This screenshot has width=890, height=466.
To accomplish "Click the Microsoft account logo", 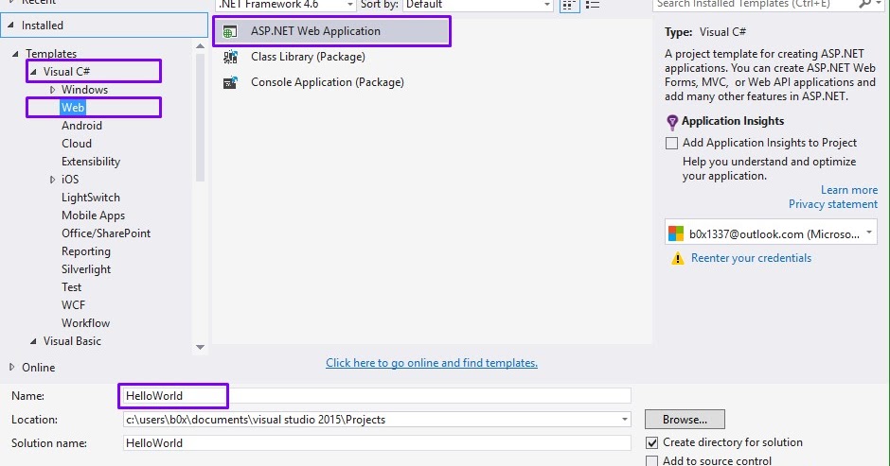I will pyautogui.click(x=675, y=233).
